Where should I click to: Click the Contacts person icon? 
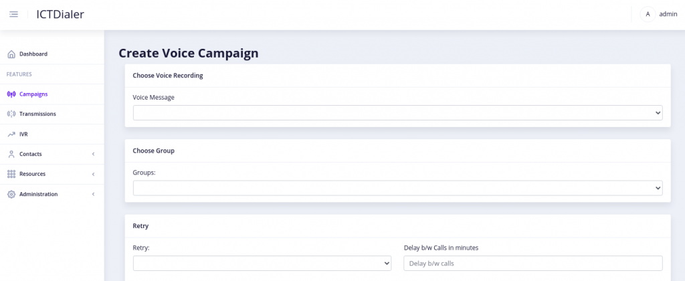tap(11, 154)
